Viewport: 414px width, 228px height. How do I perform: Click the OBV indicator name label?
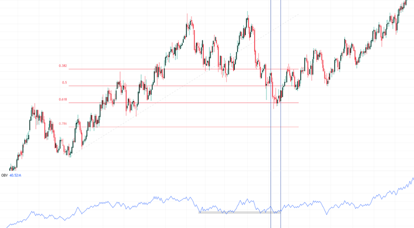click(x=4, y=175)
